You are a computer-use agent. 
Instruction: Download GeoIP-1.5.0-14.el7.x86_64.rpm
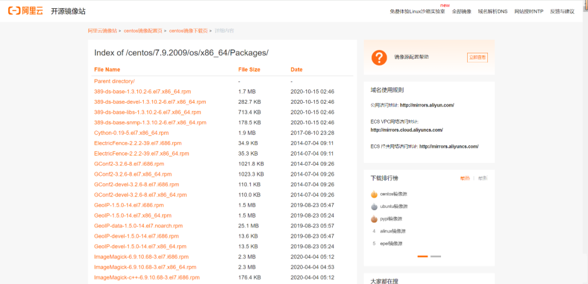tap(133, 215)
